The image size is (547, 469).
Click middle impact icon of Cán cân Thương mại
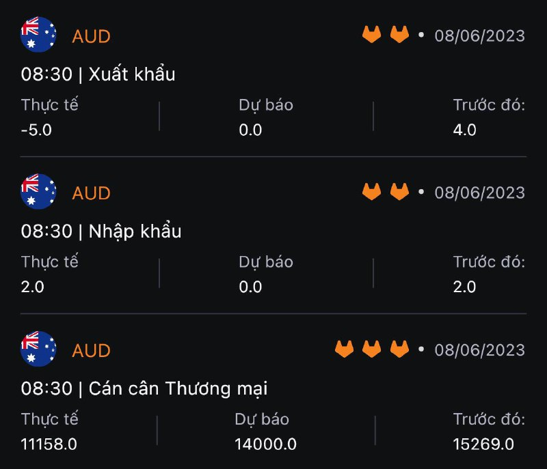(371, 349)
